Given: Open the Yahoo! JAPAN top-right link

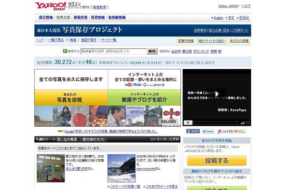Looking at the screenshot, I should [228, 6].
